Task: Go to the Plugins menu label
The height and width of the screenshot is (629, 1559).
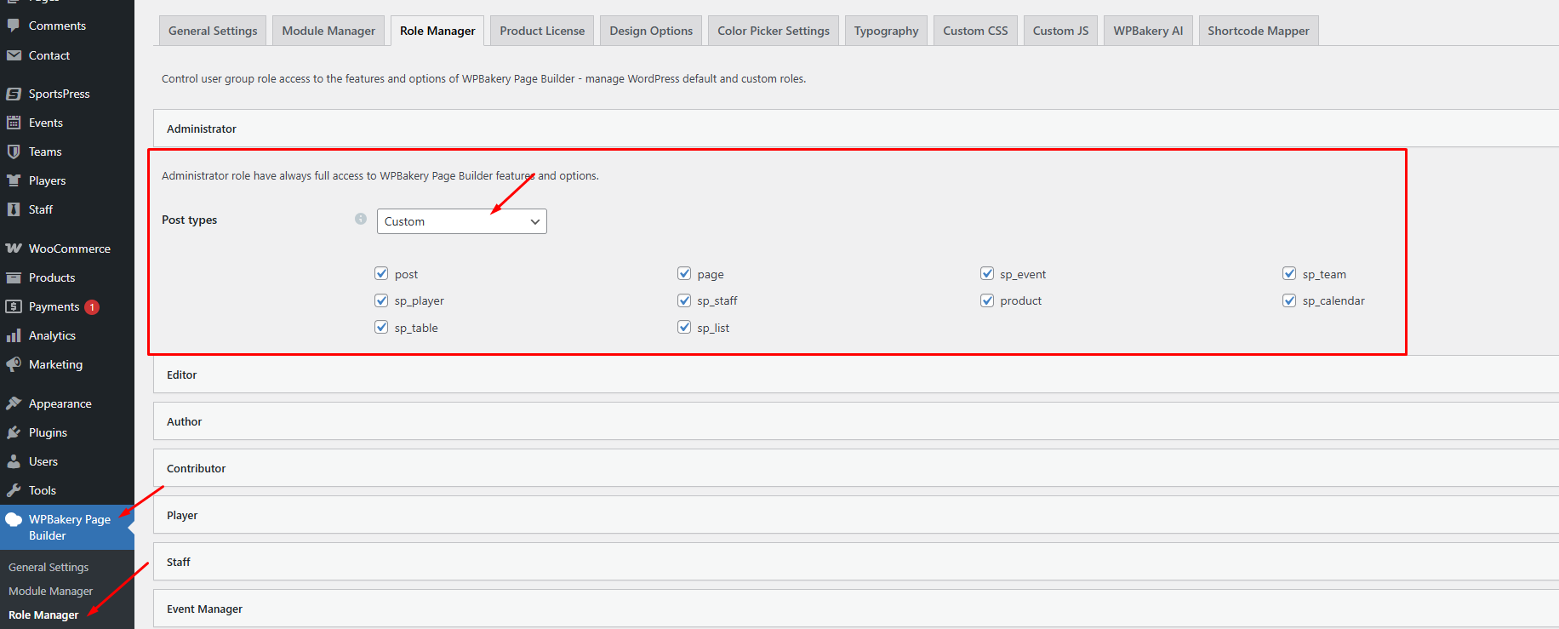Action: pos(48,432)
